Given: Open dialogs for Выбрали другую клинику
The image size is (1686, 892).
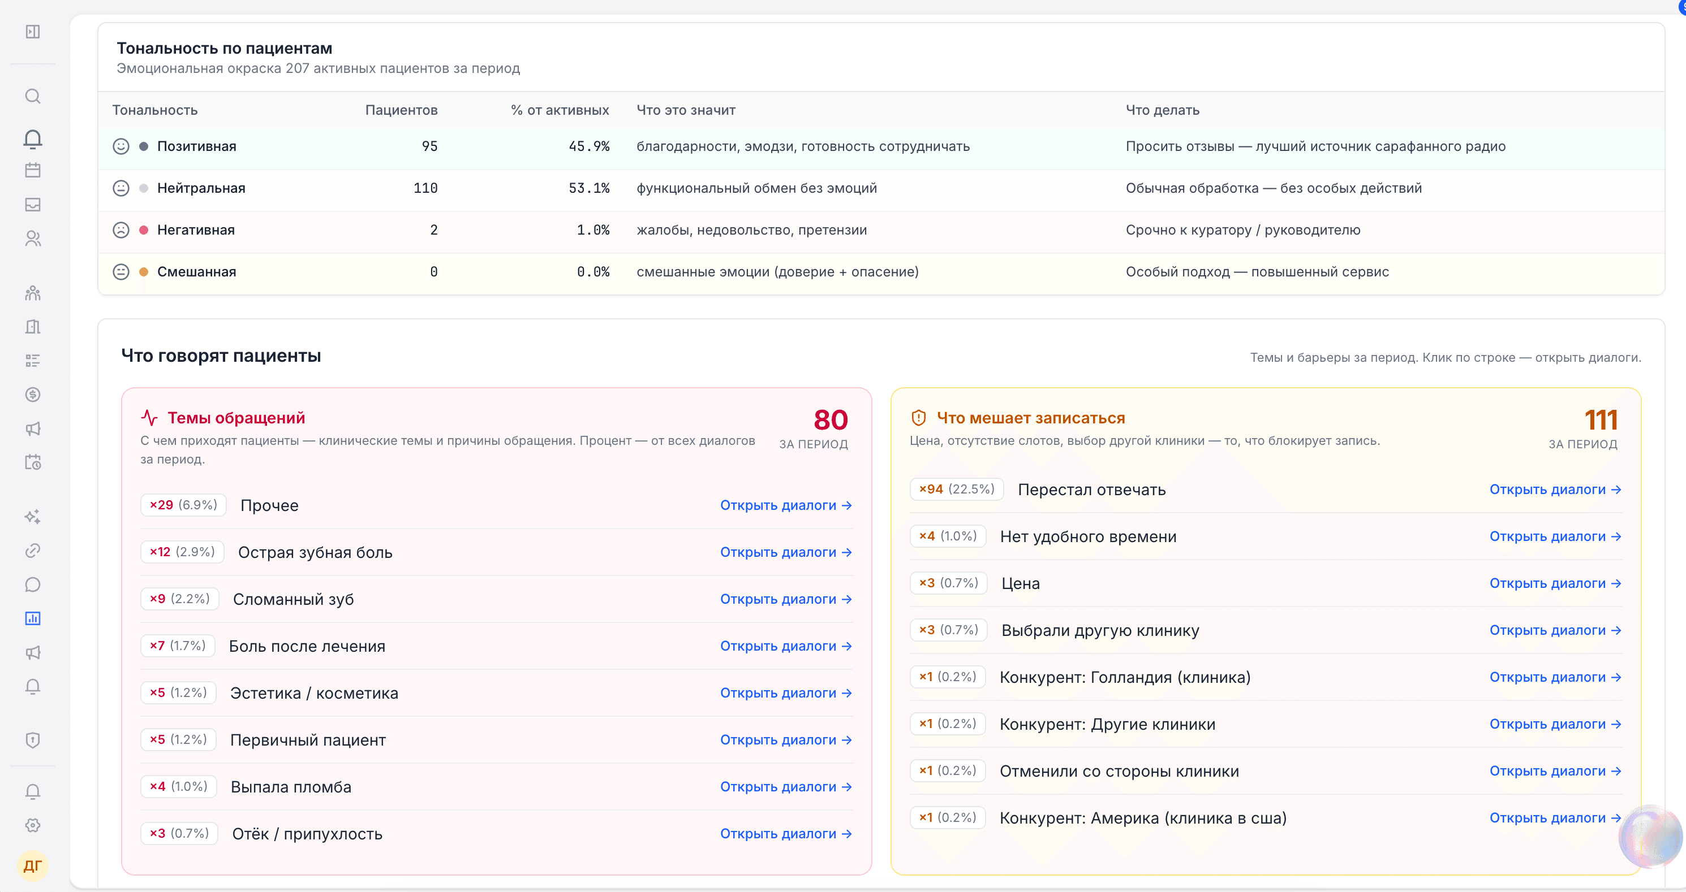Looking at the screenshot, I should [1555, 630].
